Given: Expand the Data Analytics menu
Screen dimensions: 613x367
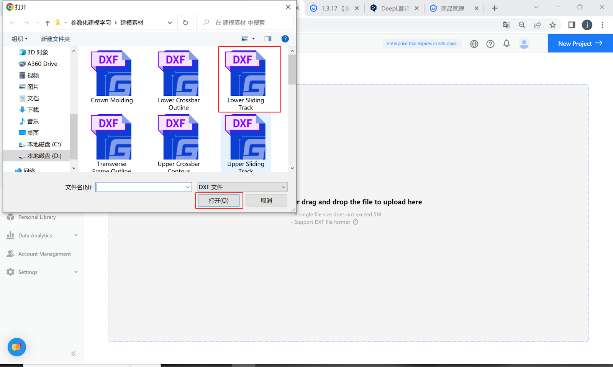Looking at the screenshot, I should point(42,236).
